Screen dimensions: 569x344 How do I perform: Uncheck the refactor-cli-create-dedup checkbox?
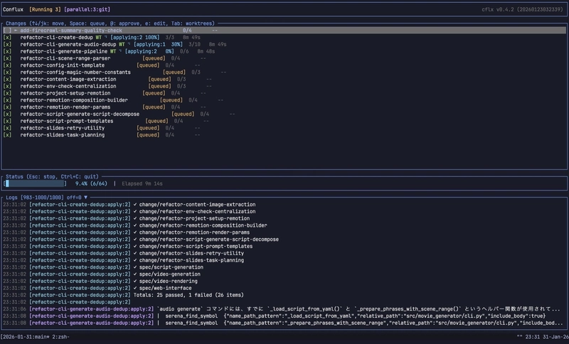coord(7,38)
